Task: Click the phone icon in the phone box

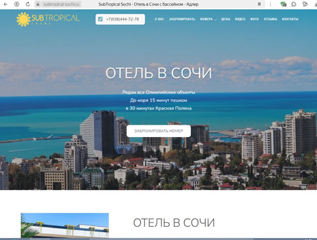Action: 100,19
